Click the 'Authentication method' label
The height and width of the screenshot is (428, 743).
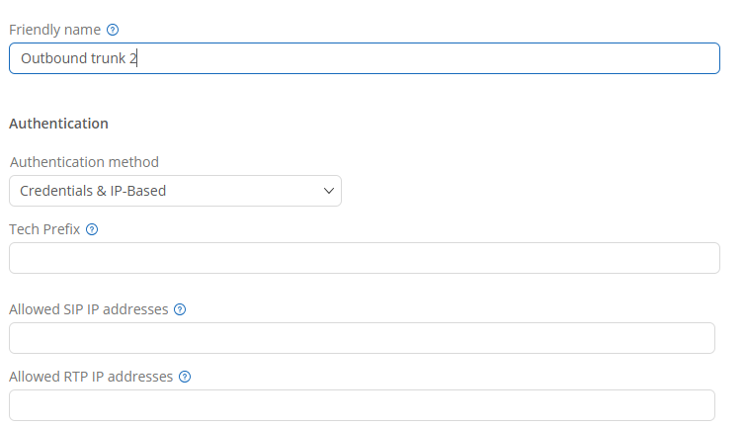(84, 162)
